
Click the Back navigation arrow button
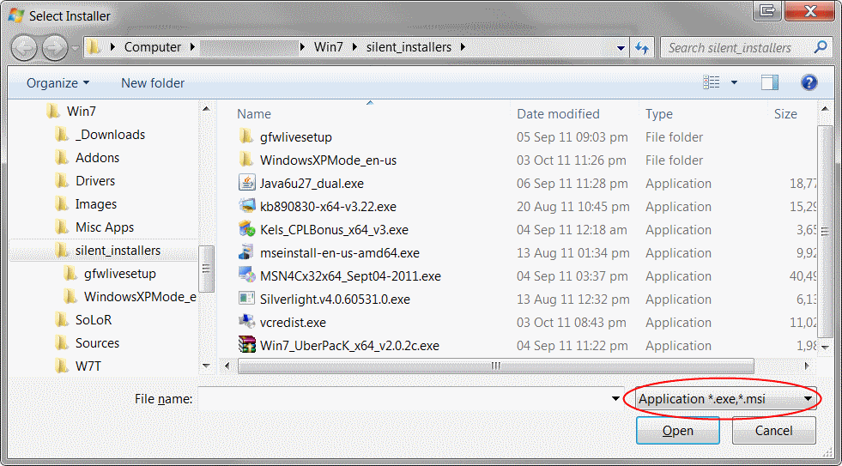tap(24, 49)
